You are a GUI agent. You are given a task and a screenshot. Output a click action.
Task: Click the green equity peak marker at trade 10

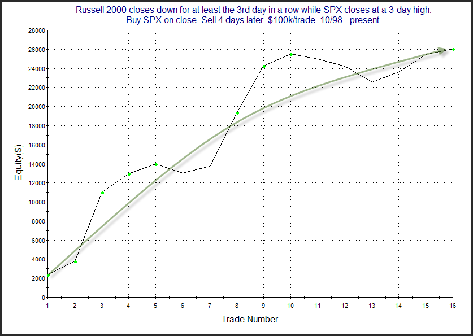[292, 55]
